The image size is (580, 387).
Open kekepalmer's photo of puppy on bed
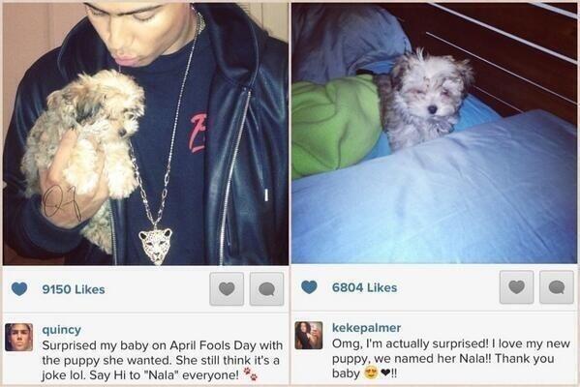(434, 134)
